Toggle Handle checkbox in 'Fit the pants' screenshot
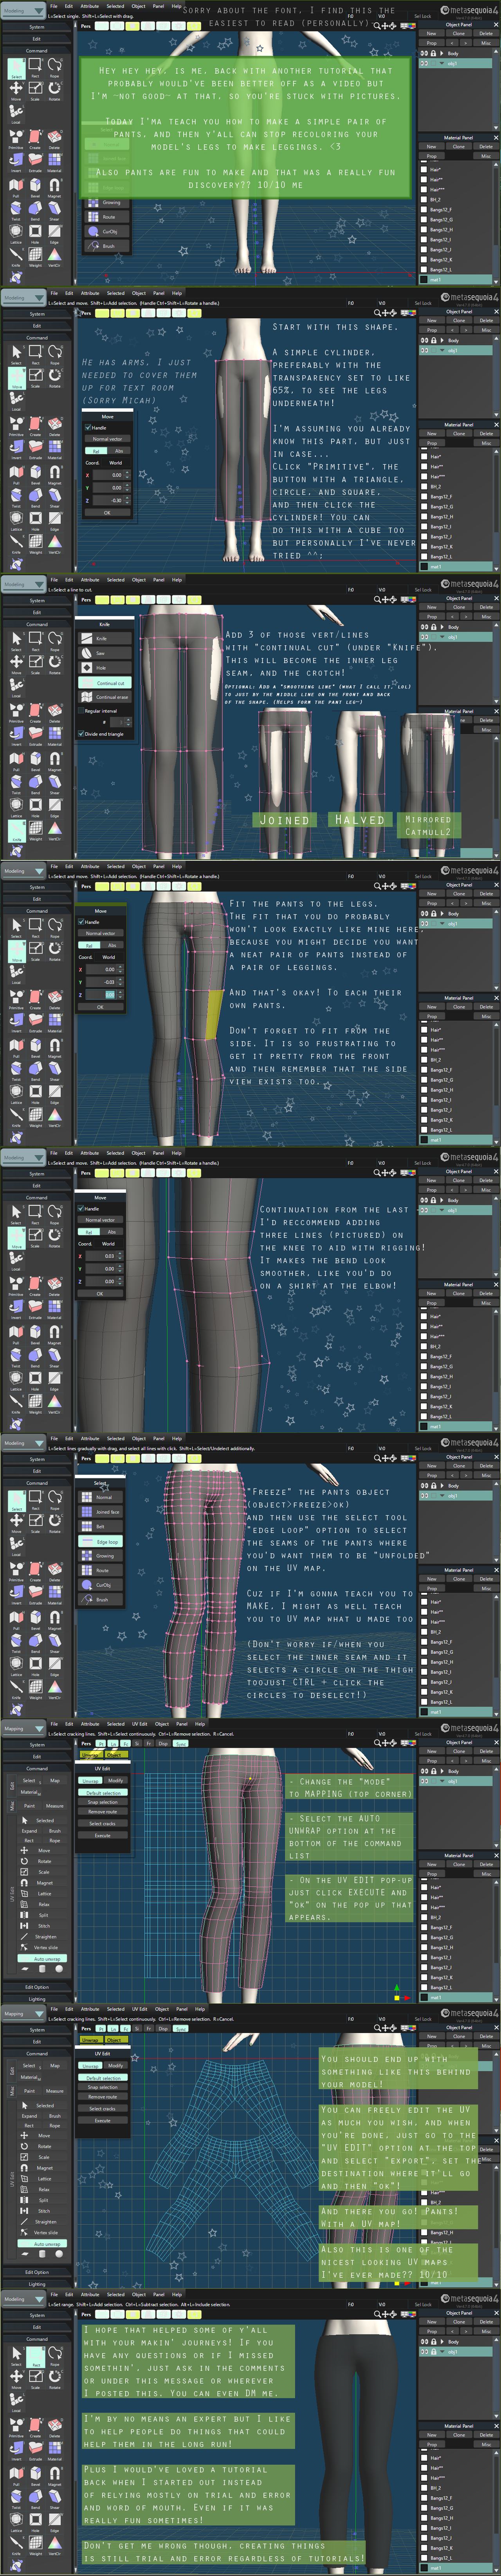Image resolution: width=501 pixels, height=2576 pixels. pyautogui.click(x=82, y=922)
